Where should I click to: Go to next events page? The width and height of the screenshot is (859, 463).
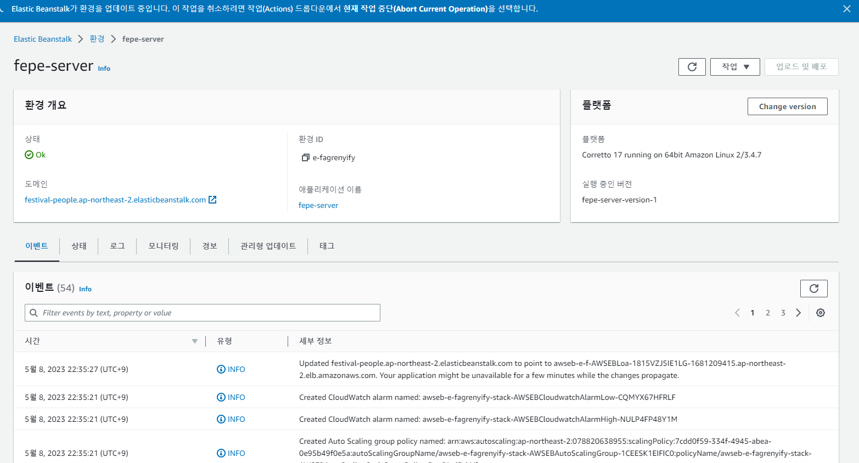[x=799, y=313]
